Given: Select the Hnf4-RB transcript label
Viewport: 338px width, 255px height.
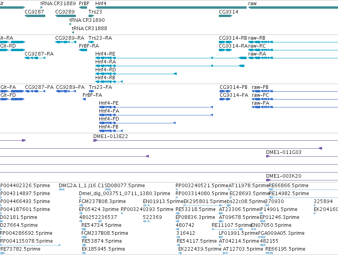Looking at the screenshot, I should coord(105,77).
